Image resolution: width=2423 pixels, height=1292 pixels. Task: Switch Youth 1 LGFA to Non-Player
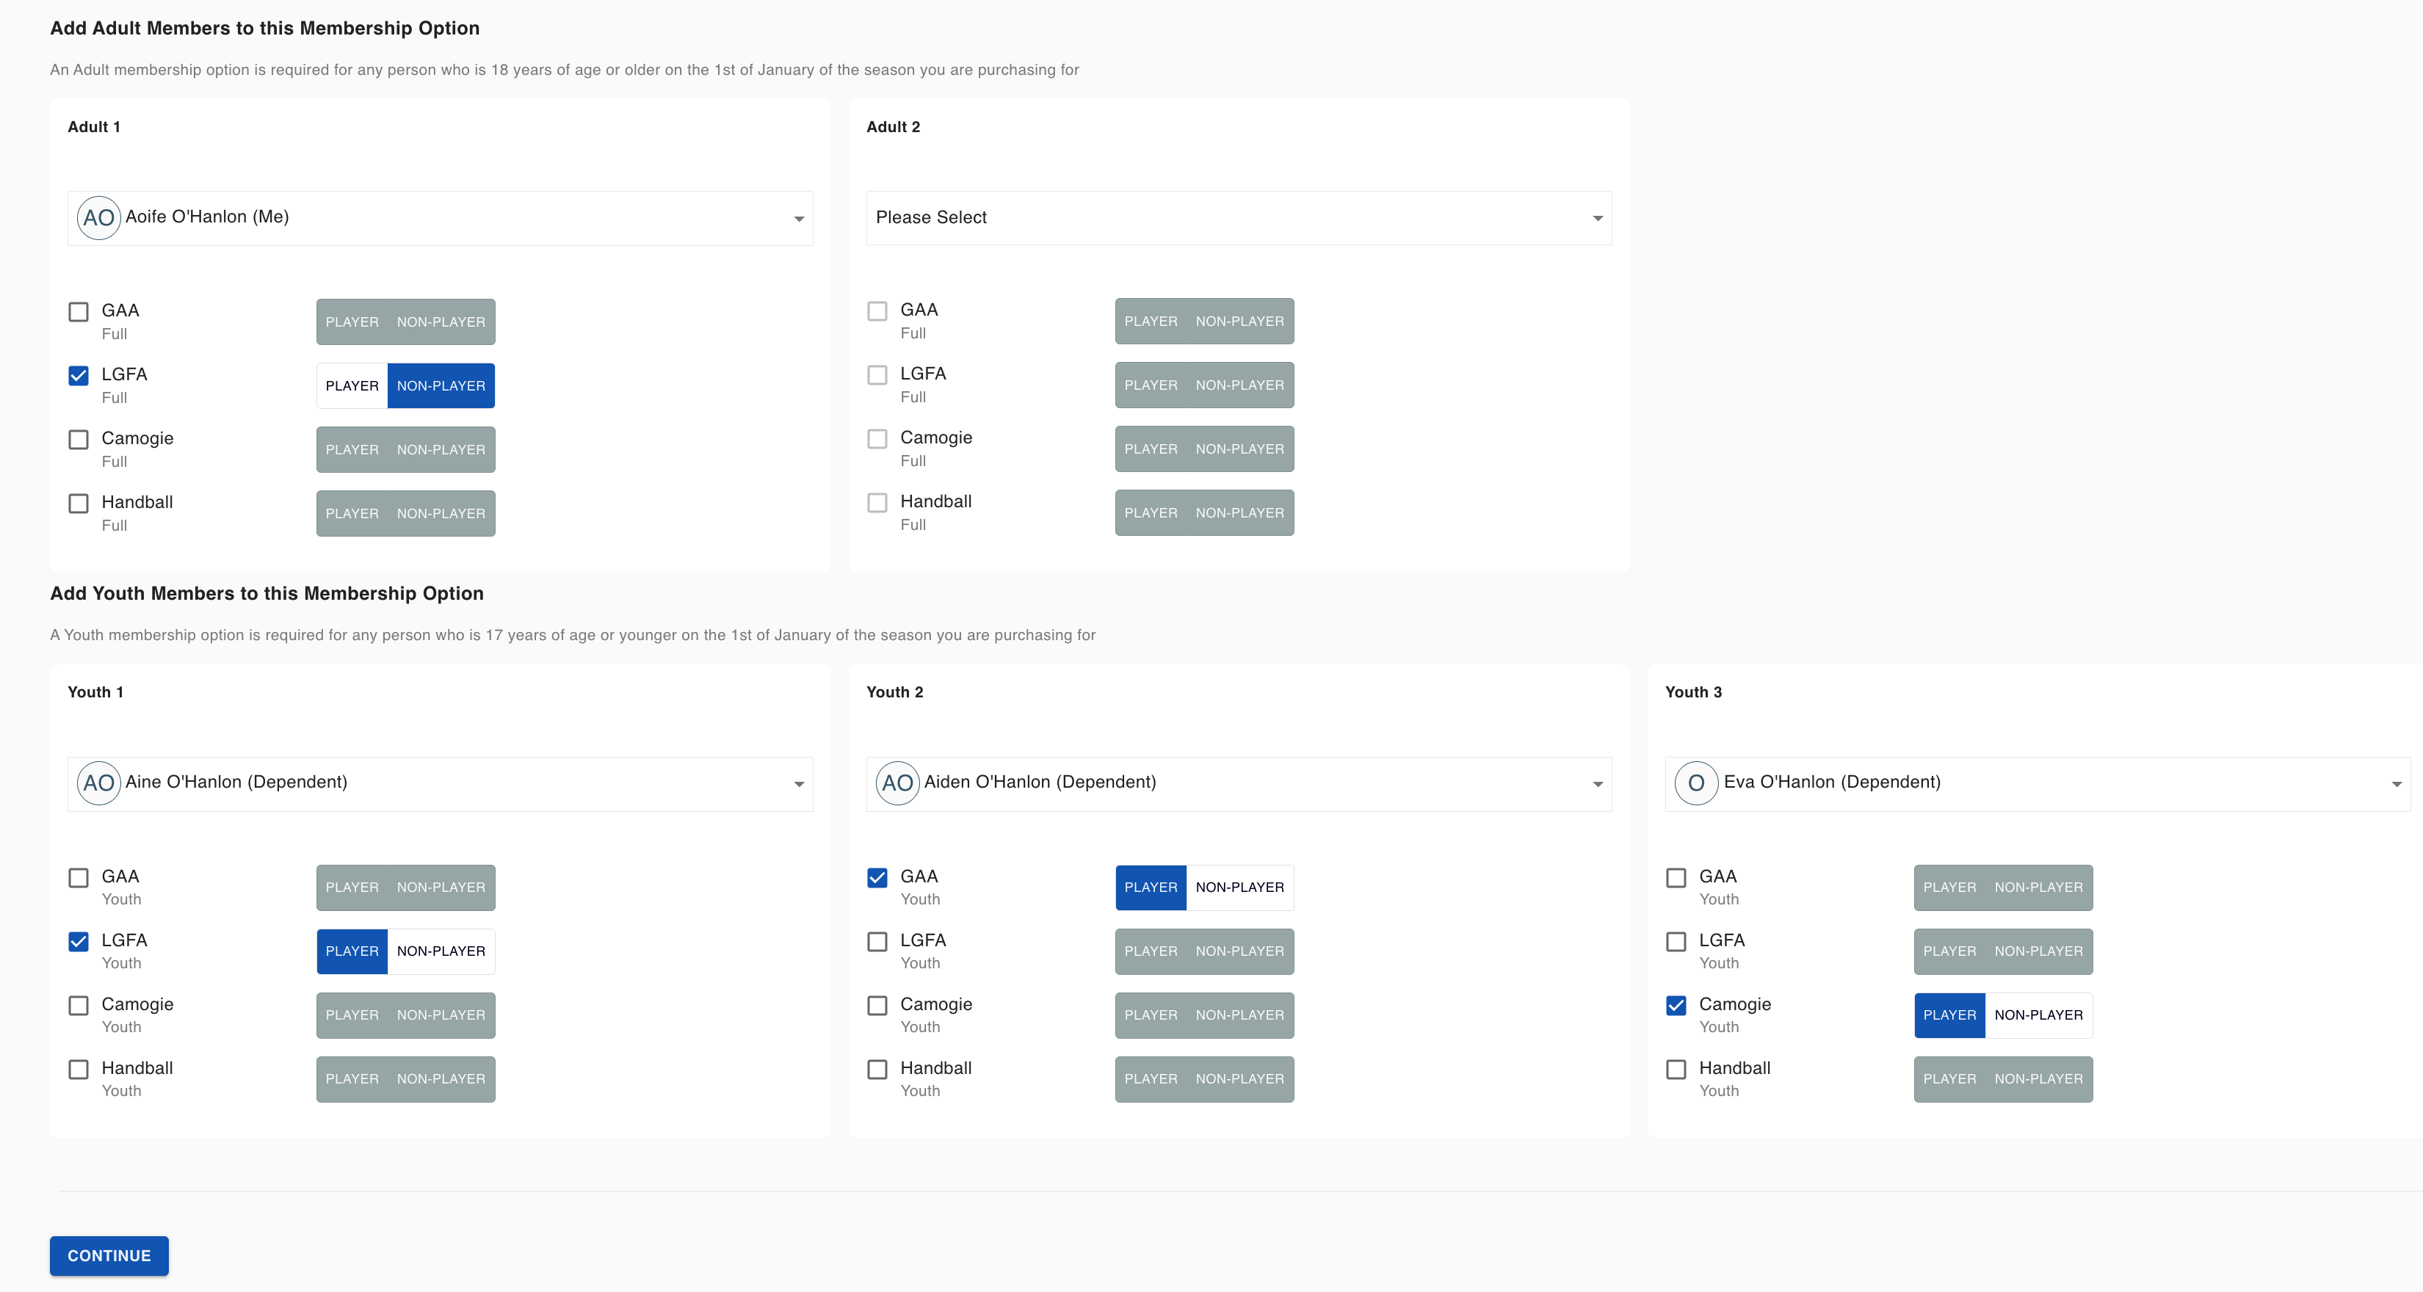(x=441, y=951)
